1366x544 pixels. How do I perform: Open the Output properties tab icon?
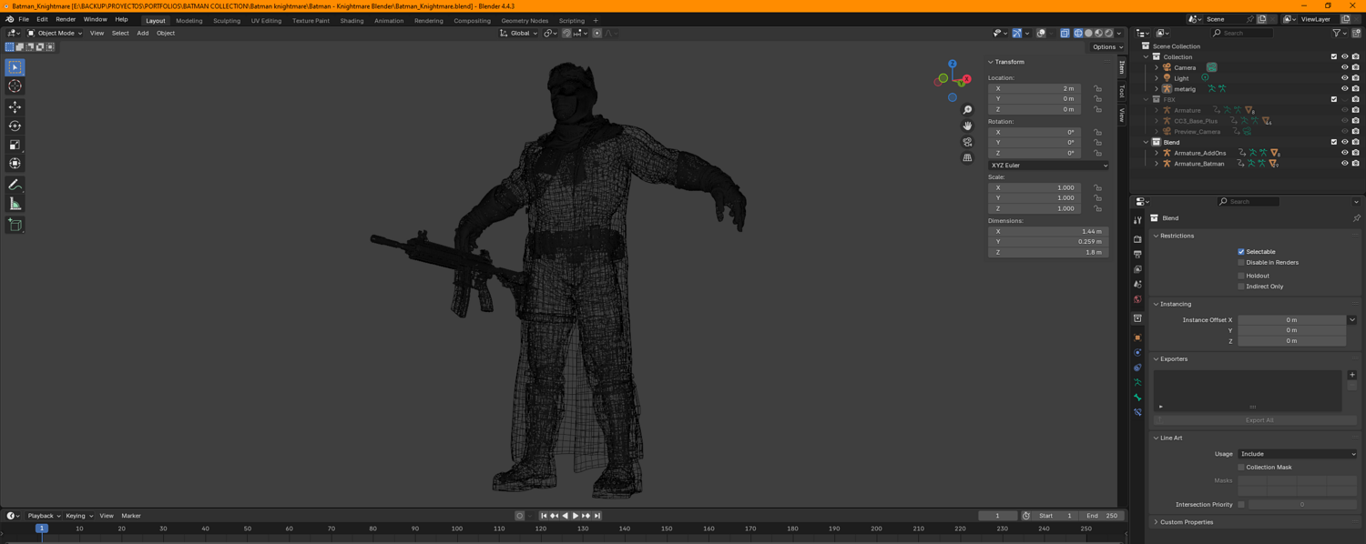tap(1137, 254)
